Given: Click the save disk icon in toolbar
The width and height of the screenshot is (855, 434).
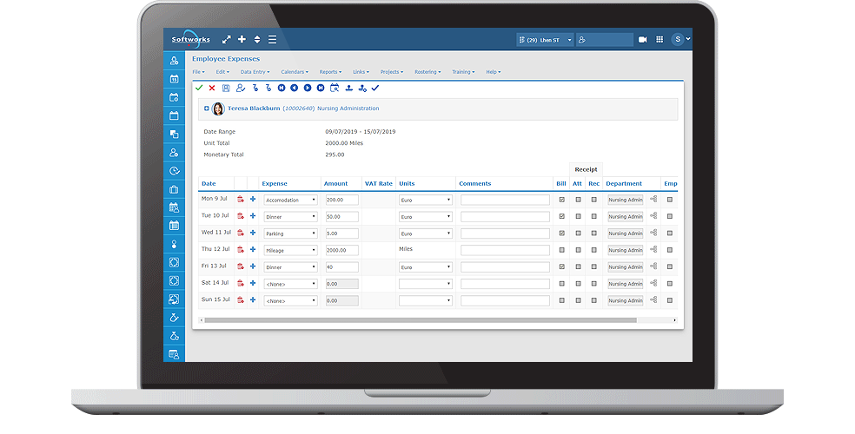Looking at the screenshot, I should (226, 88).
